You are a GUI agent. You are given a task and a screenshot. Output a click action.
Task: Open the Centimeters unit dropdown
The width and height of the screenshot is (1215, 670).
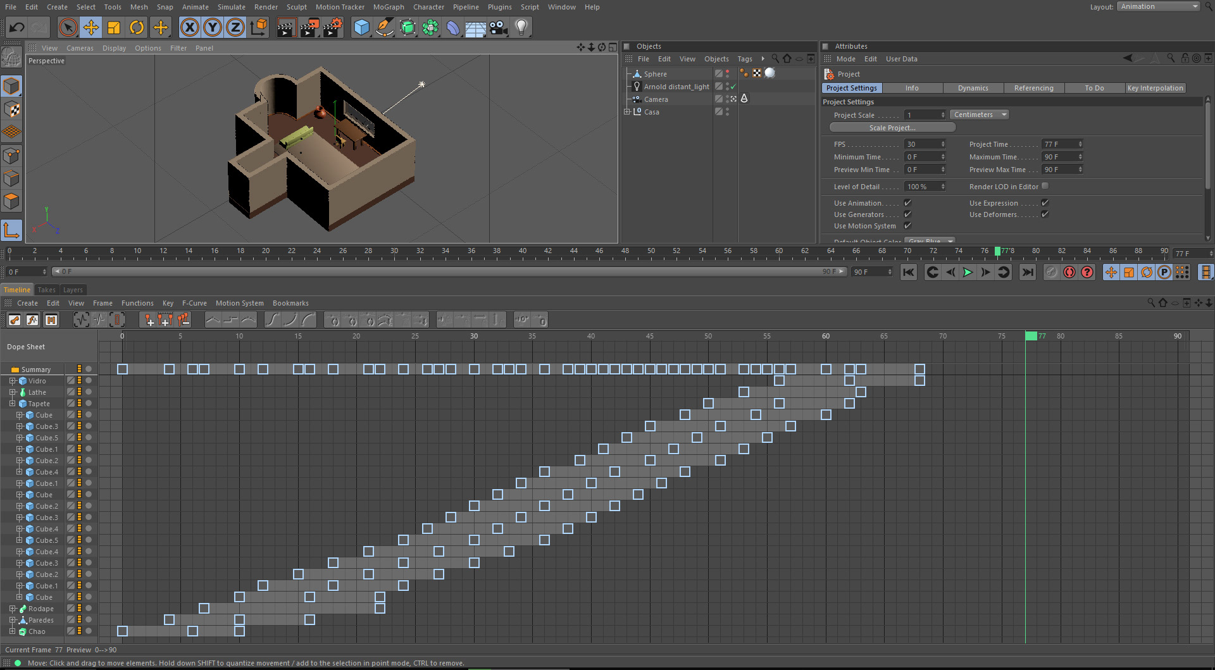[x=979, y=115]
